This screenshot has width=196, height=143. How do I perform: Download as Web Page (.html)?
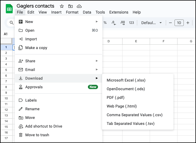point(138,106)
